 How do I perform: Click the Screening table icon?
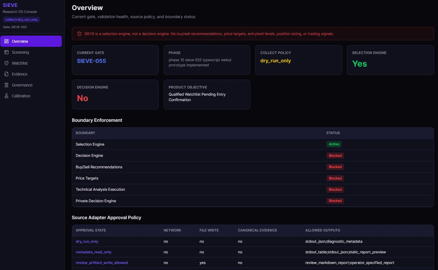point(6,52)
